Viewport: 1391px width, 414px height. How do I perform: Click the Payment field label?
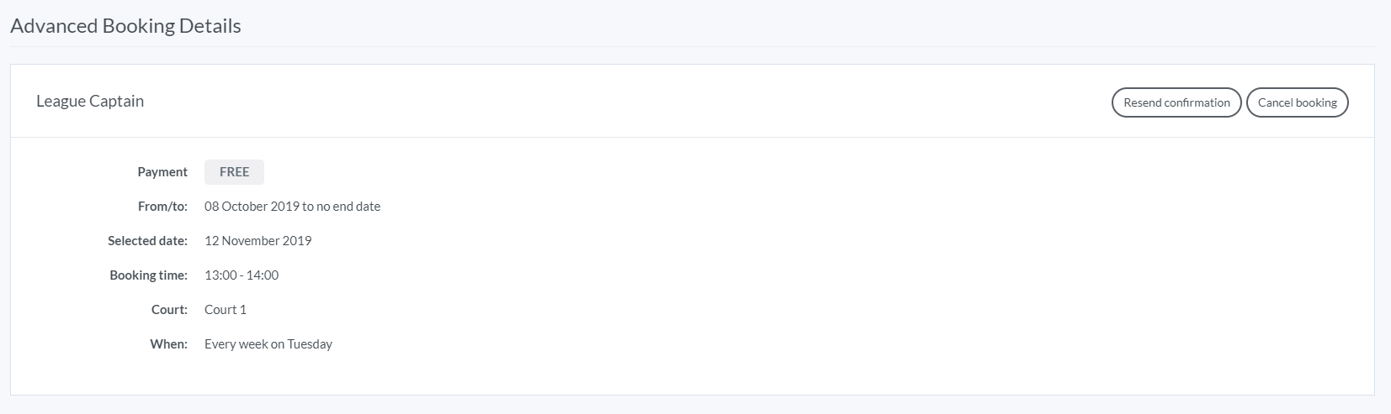point(162,172)
